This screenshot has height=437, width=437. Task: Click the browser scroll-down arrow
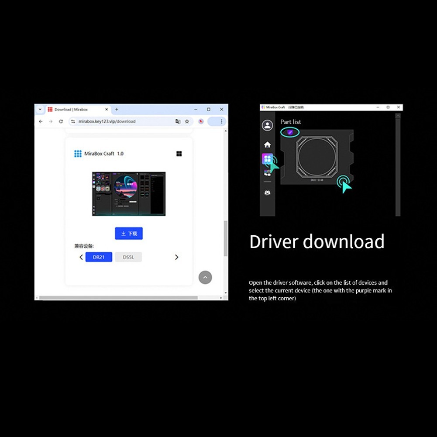coord(226,293)
